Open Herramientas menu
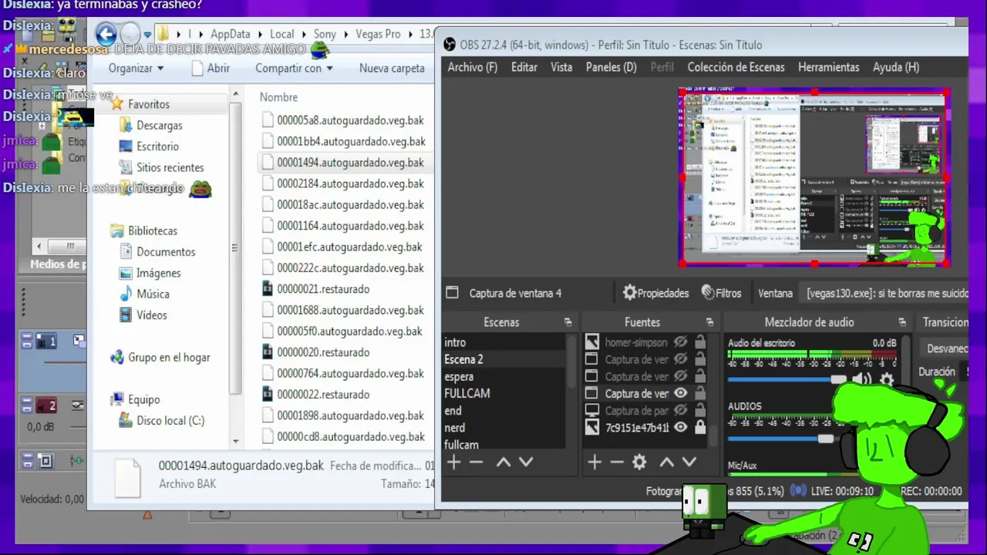This screenshot has height=555, width=987. pos(829,67)
